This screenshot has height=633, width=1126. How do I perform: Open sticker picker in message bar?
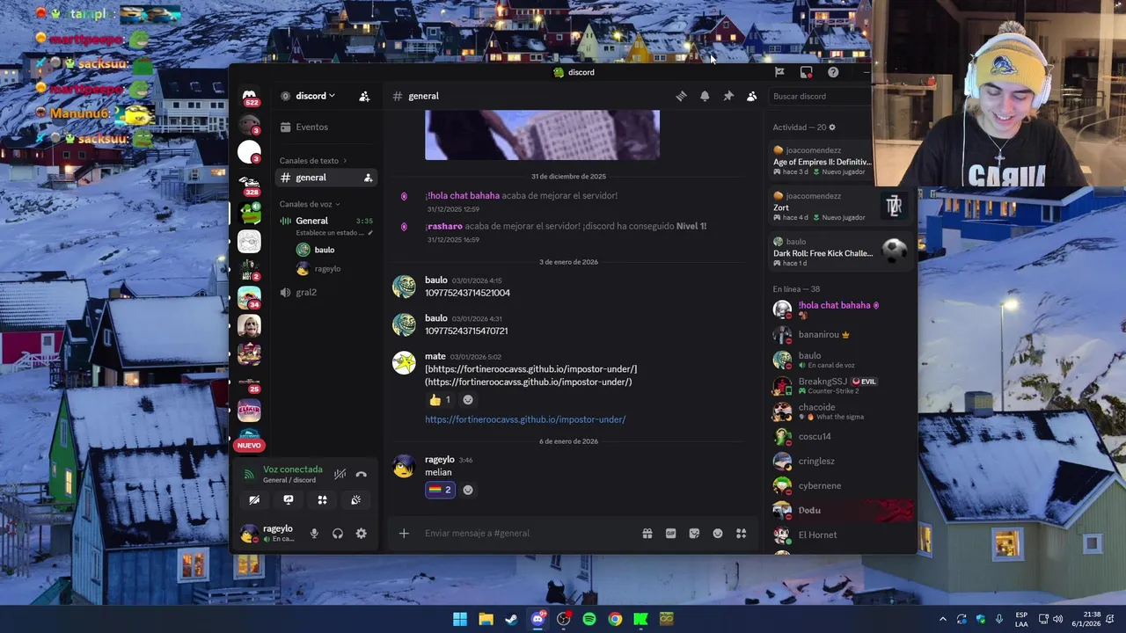point(694,533)
